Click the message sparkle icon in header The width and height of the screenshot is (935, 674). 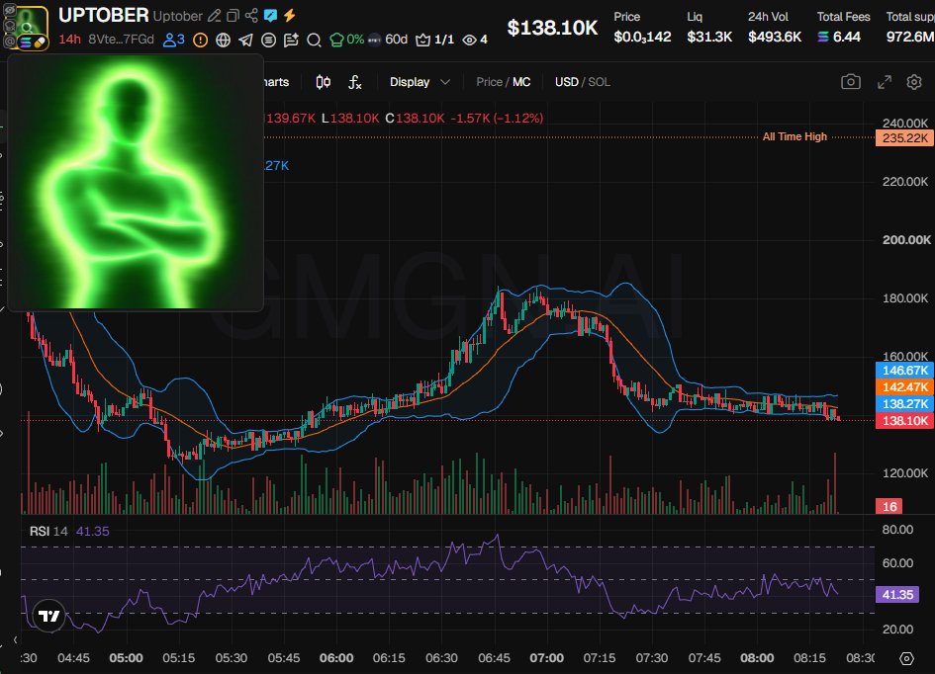pos(291,40)
